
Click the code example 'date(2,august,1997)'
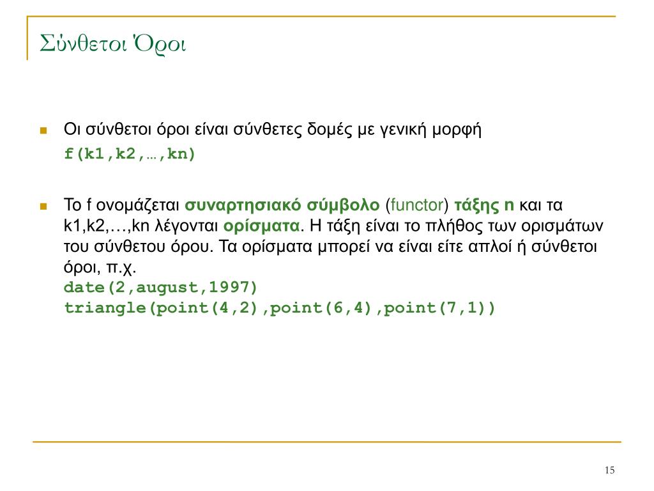(160, 287)
